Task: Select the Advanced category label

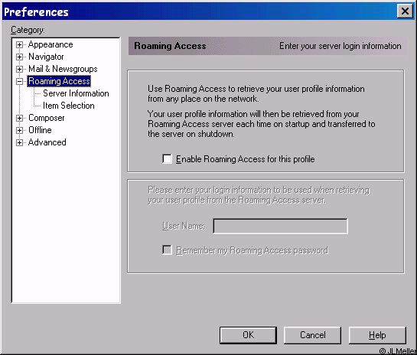Action: click(x=47, y=142)
